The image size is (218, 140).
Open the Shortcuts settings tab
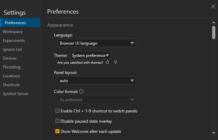(x=11, y=85)
